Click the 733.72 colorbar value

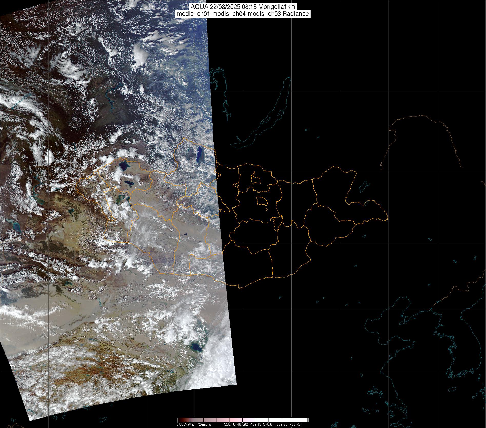click(295, 425)
